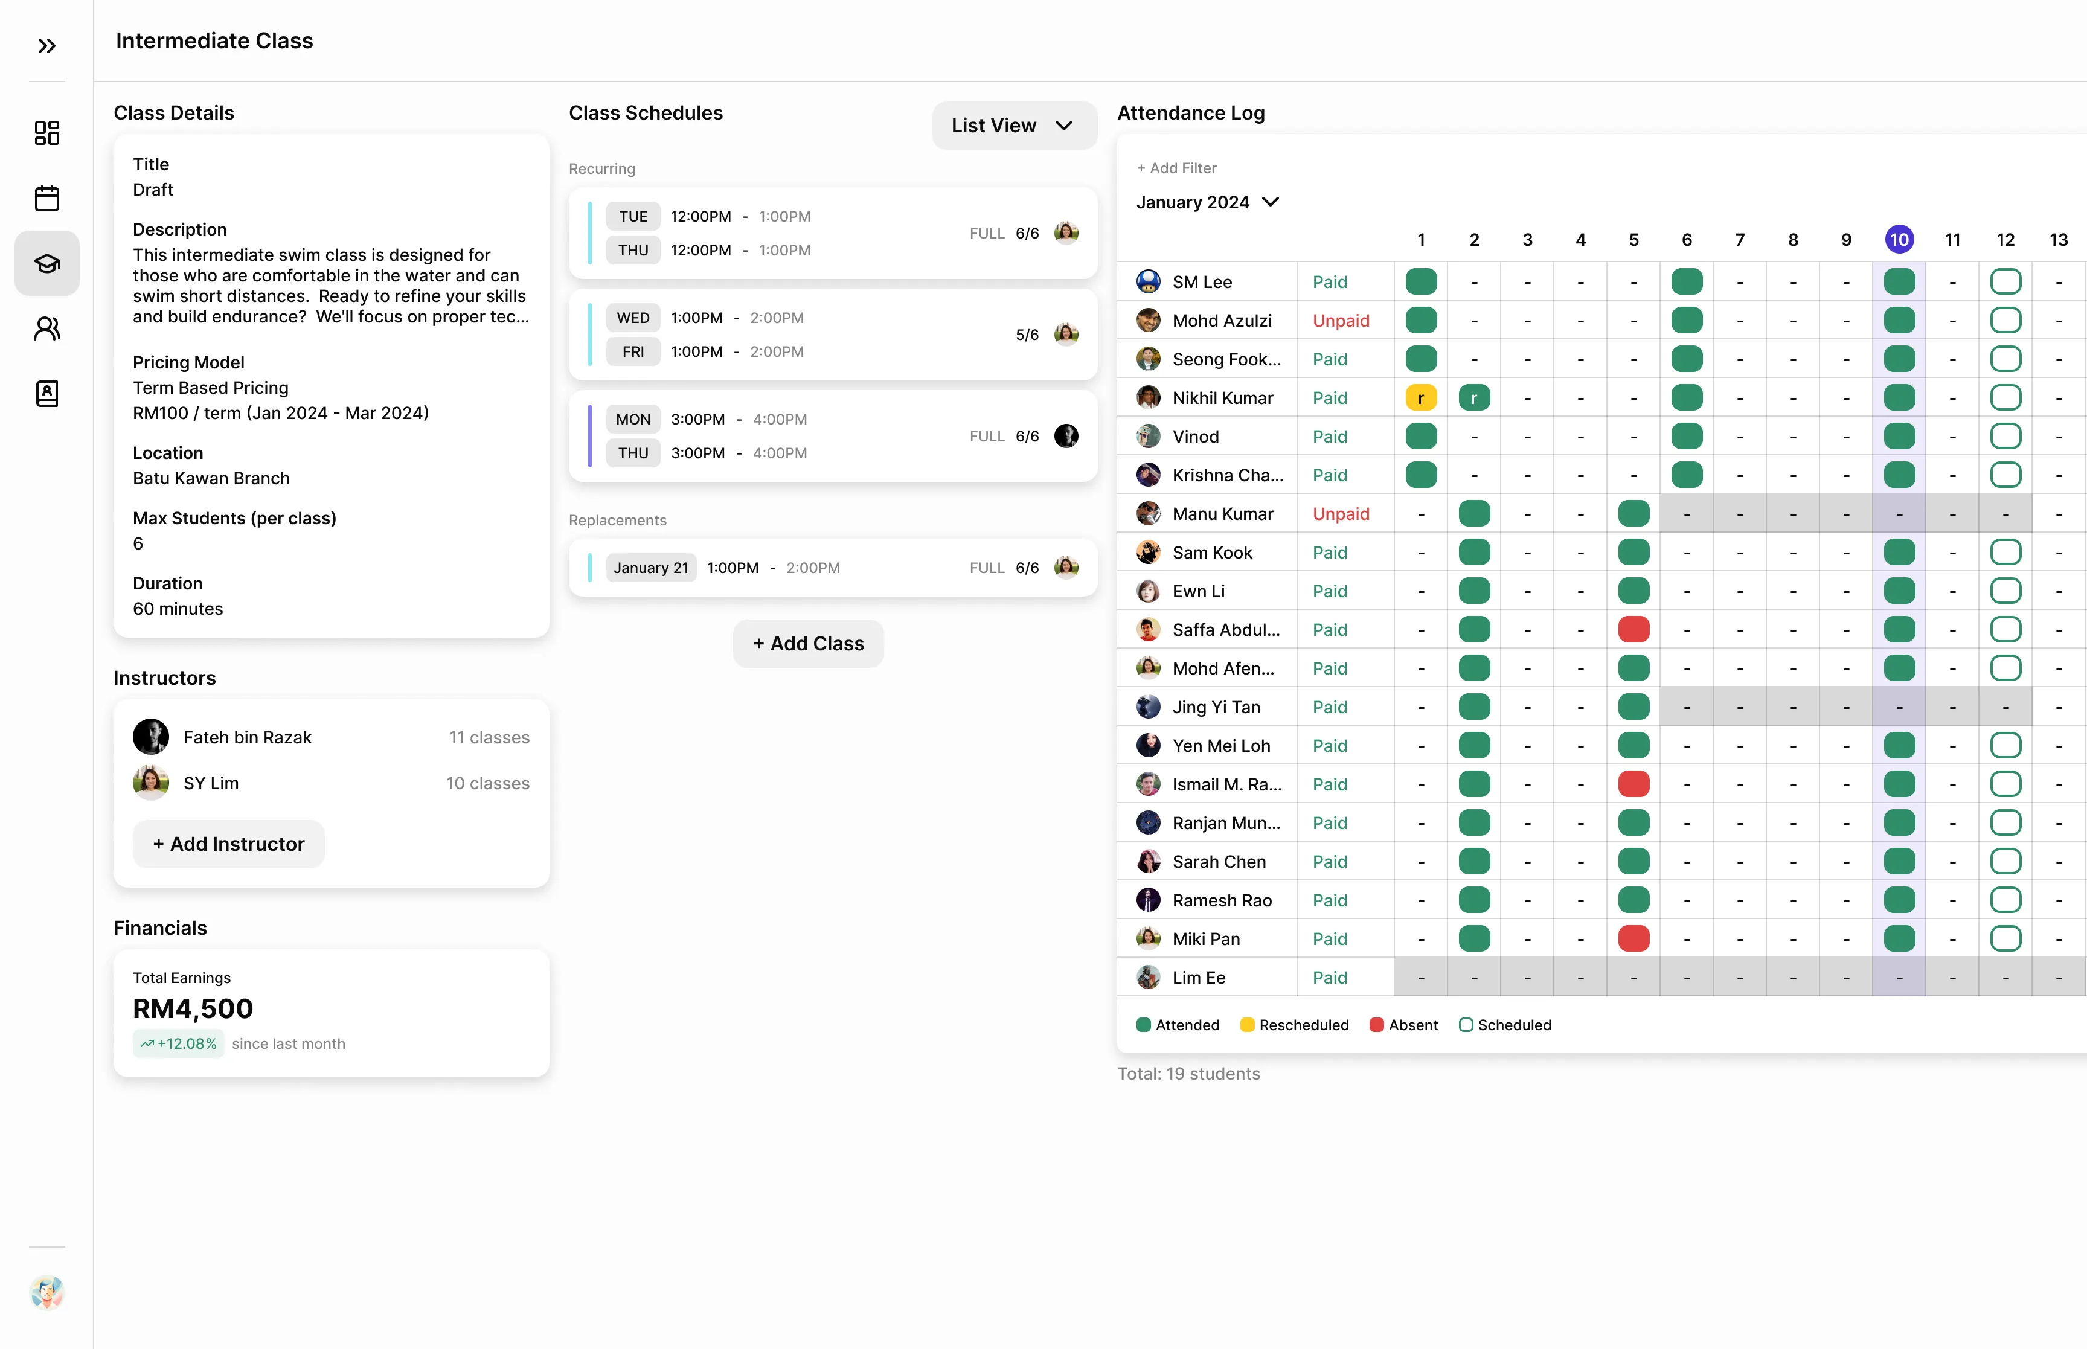Toggle SM Lee's scheduled box on day 12

click(x=2005, y=282)
